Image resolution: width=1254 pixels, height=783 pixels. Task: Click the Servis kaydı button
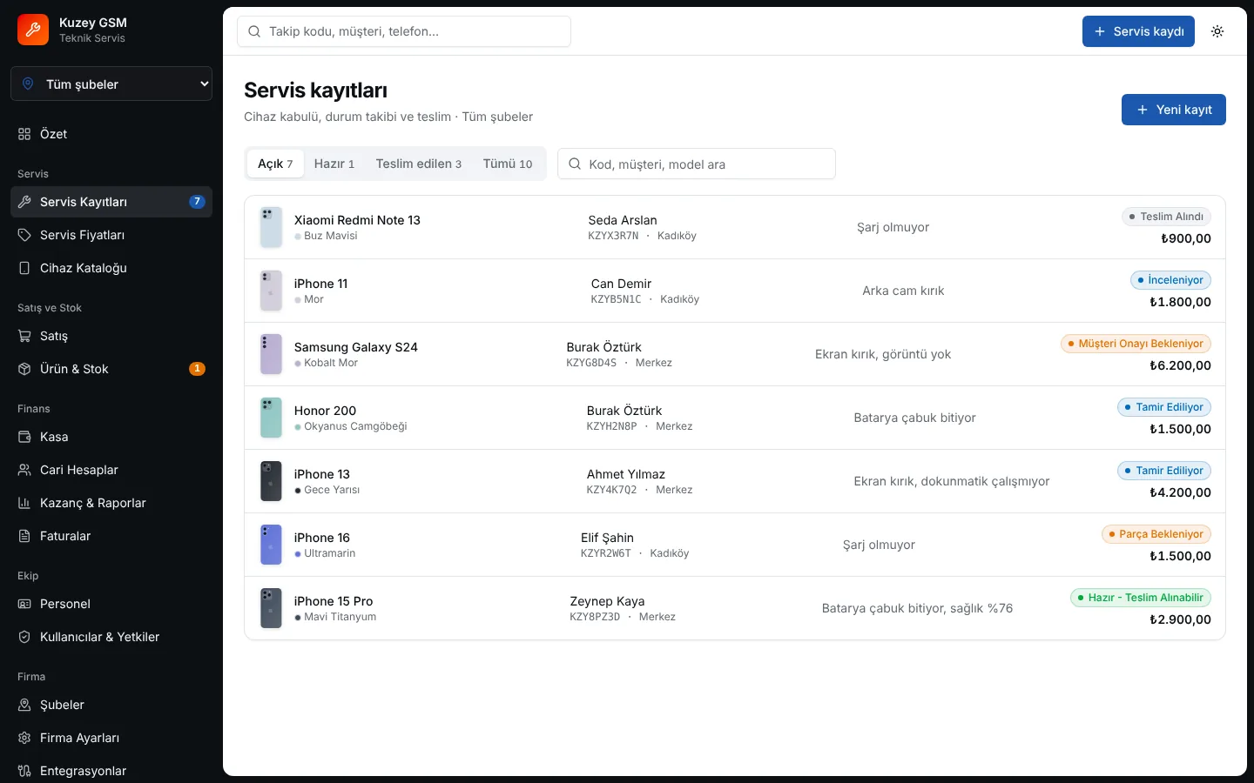click(x=1138, y=31)
